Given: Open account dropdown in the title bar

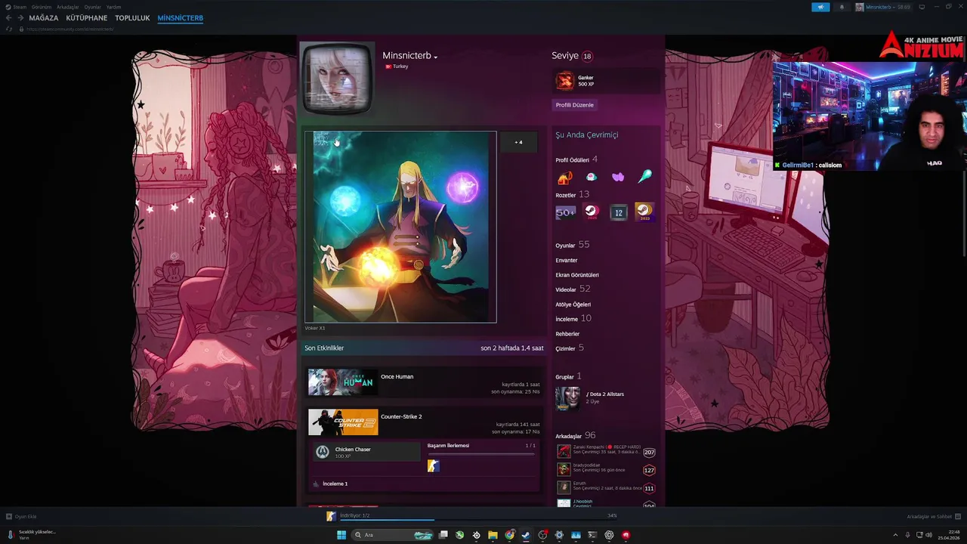Looking at the screenshot, I should pos(882,7).
